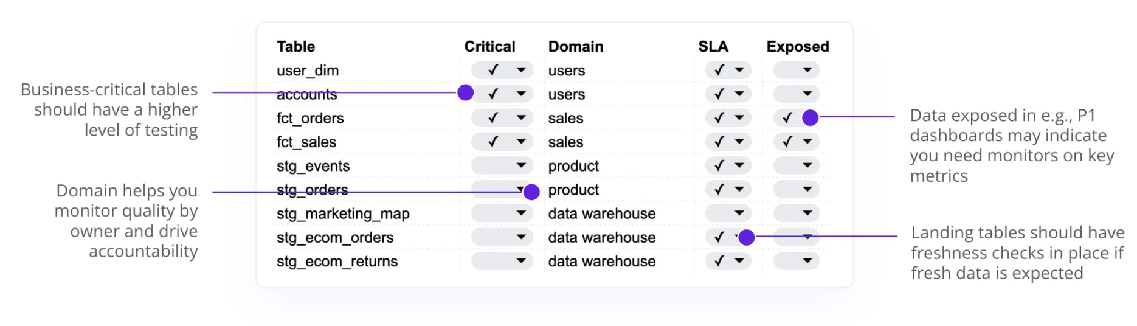Click the purple marker on accounts row
1137x326 pixels.
(x=466, y=92)
